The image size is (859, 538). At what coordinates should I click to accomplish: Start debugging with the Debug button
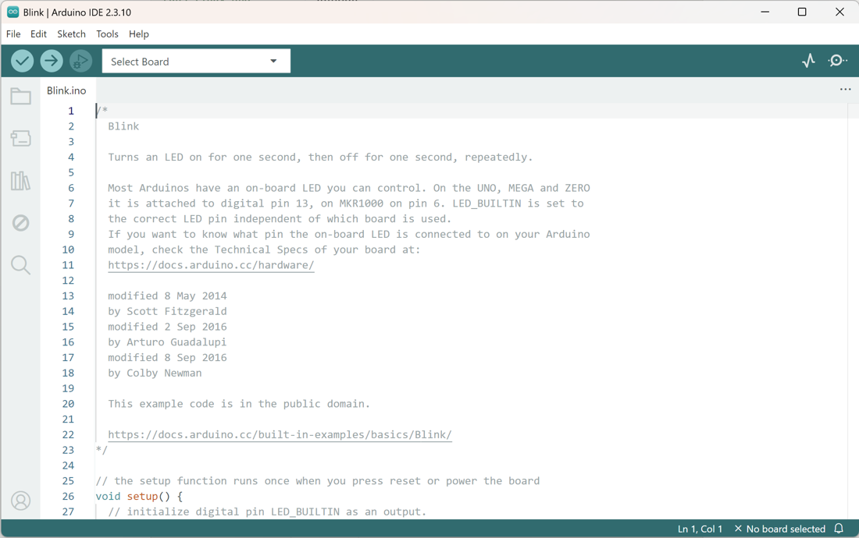pyautogui.click(x=80, y=61)
